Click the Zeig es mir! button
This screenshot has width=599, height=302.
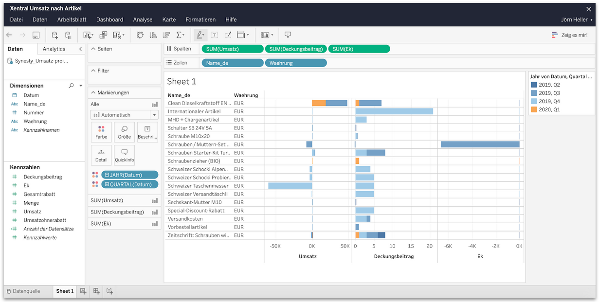click(x=570, y=35)
